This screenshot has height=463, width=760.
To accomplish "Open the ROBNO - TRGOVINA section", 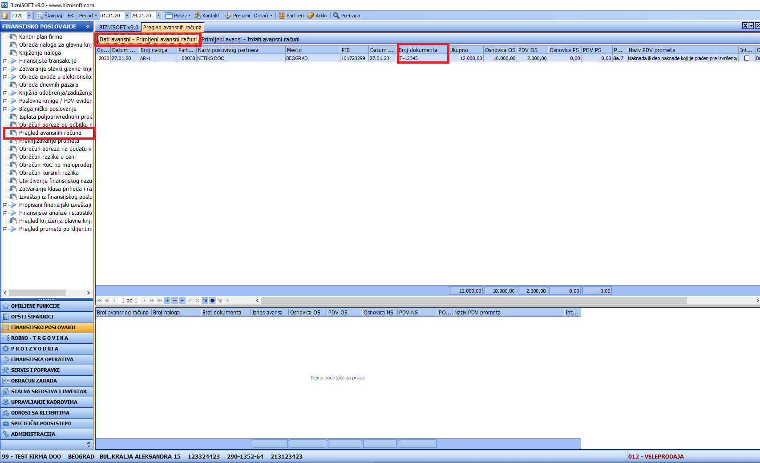I will [x=47, y=338].
